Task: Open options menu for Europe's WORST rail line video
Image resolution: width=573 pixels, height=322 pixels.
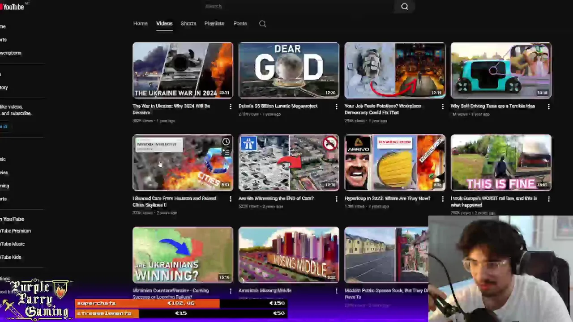Action: tap(549, 199)
